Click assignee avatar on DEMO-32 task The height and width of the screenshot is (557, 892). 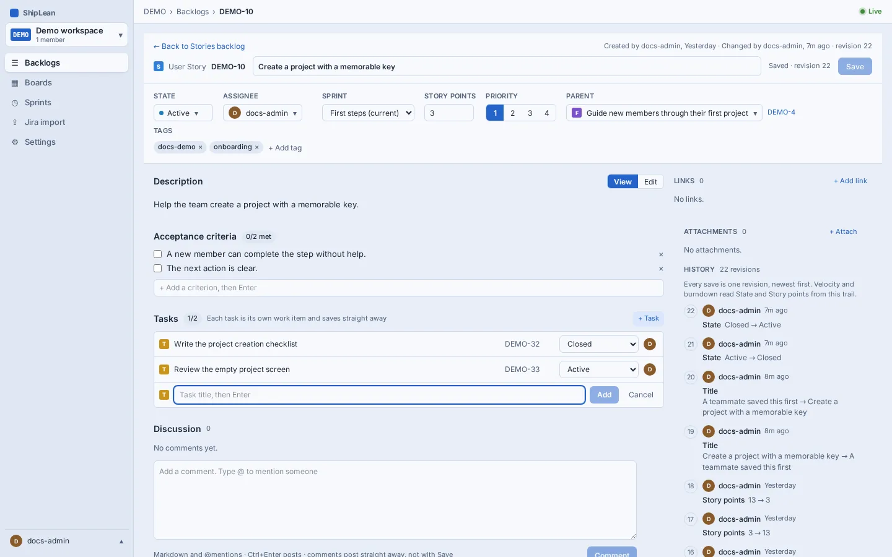pyautogui.click(x=650, y=344)
